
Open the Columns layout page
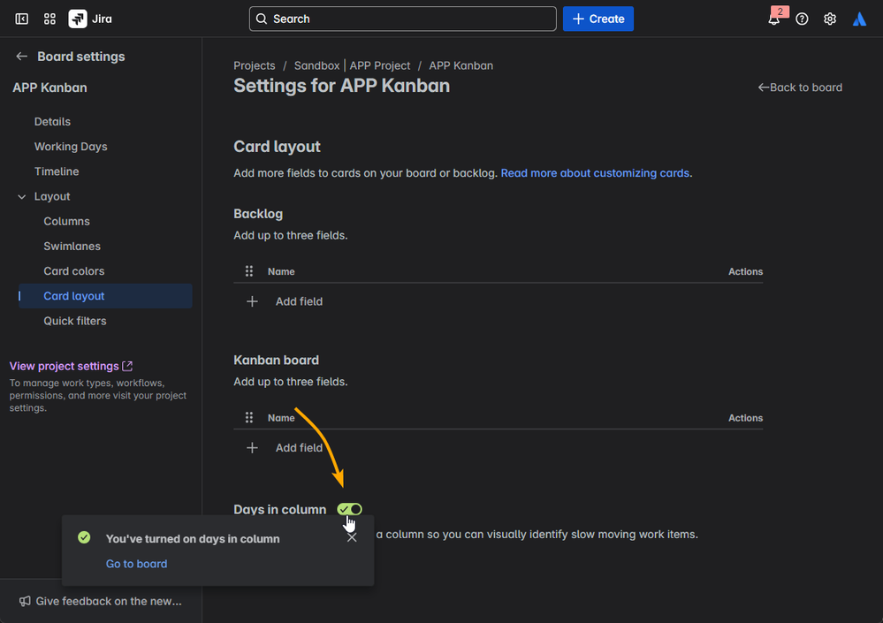coord(66,221)
